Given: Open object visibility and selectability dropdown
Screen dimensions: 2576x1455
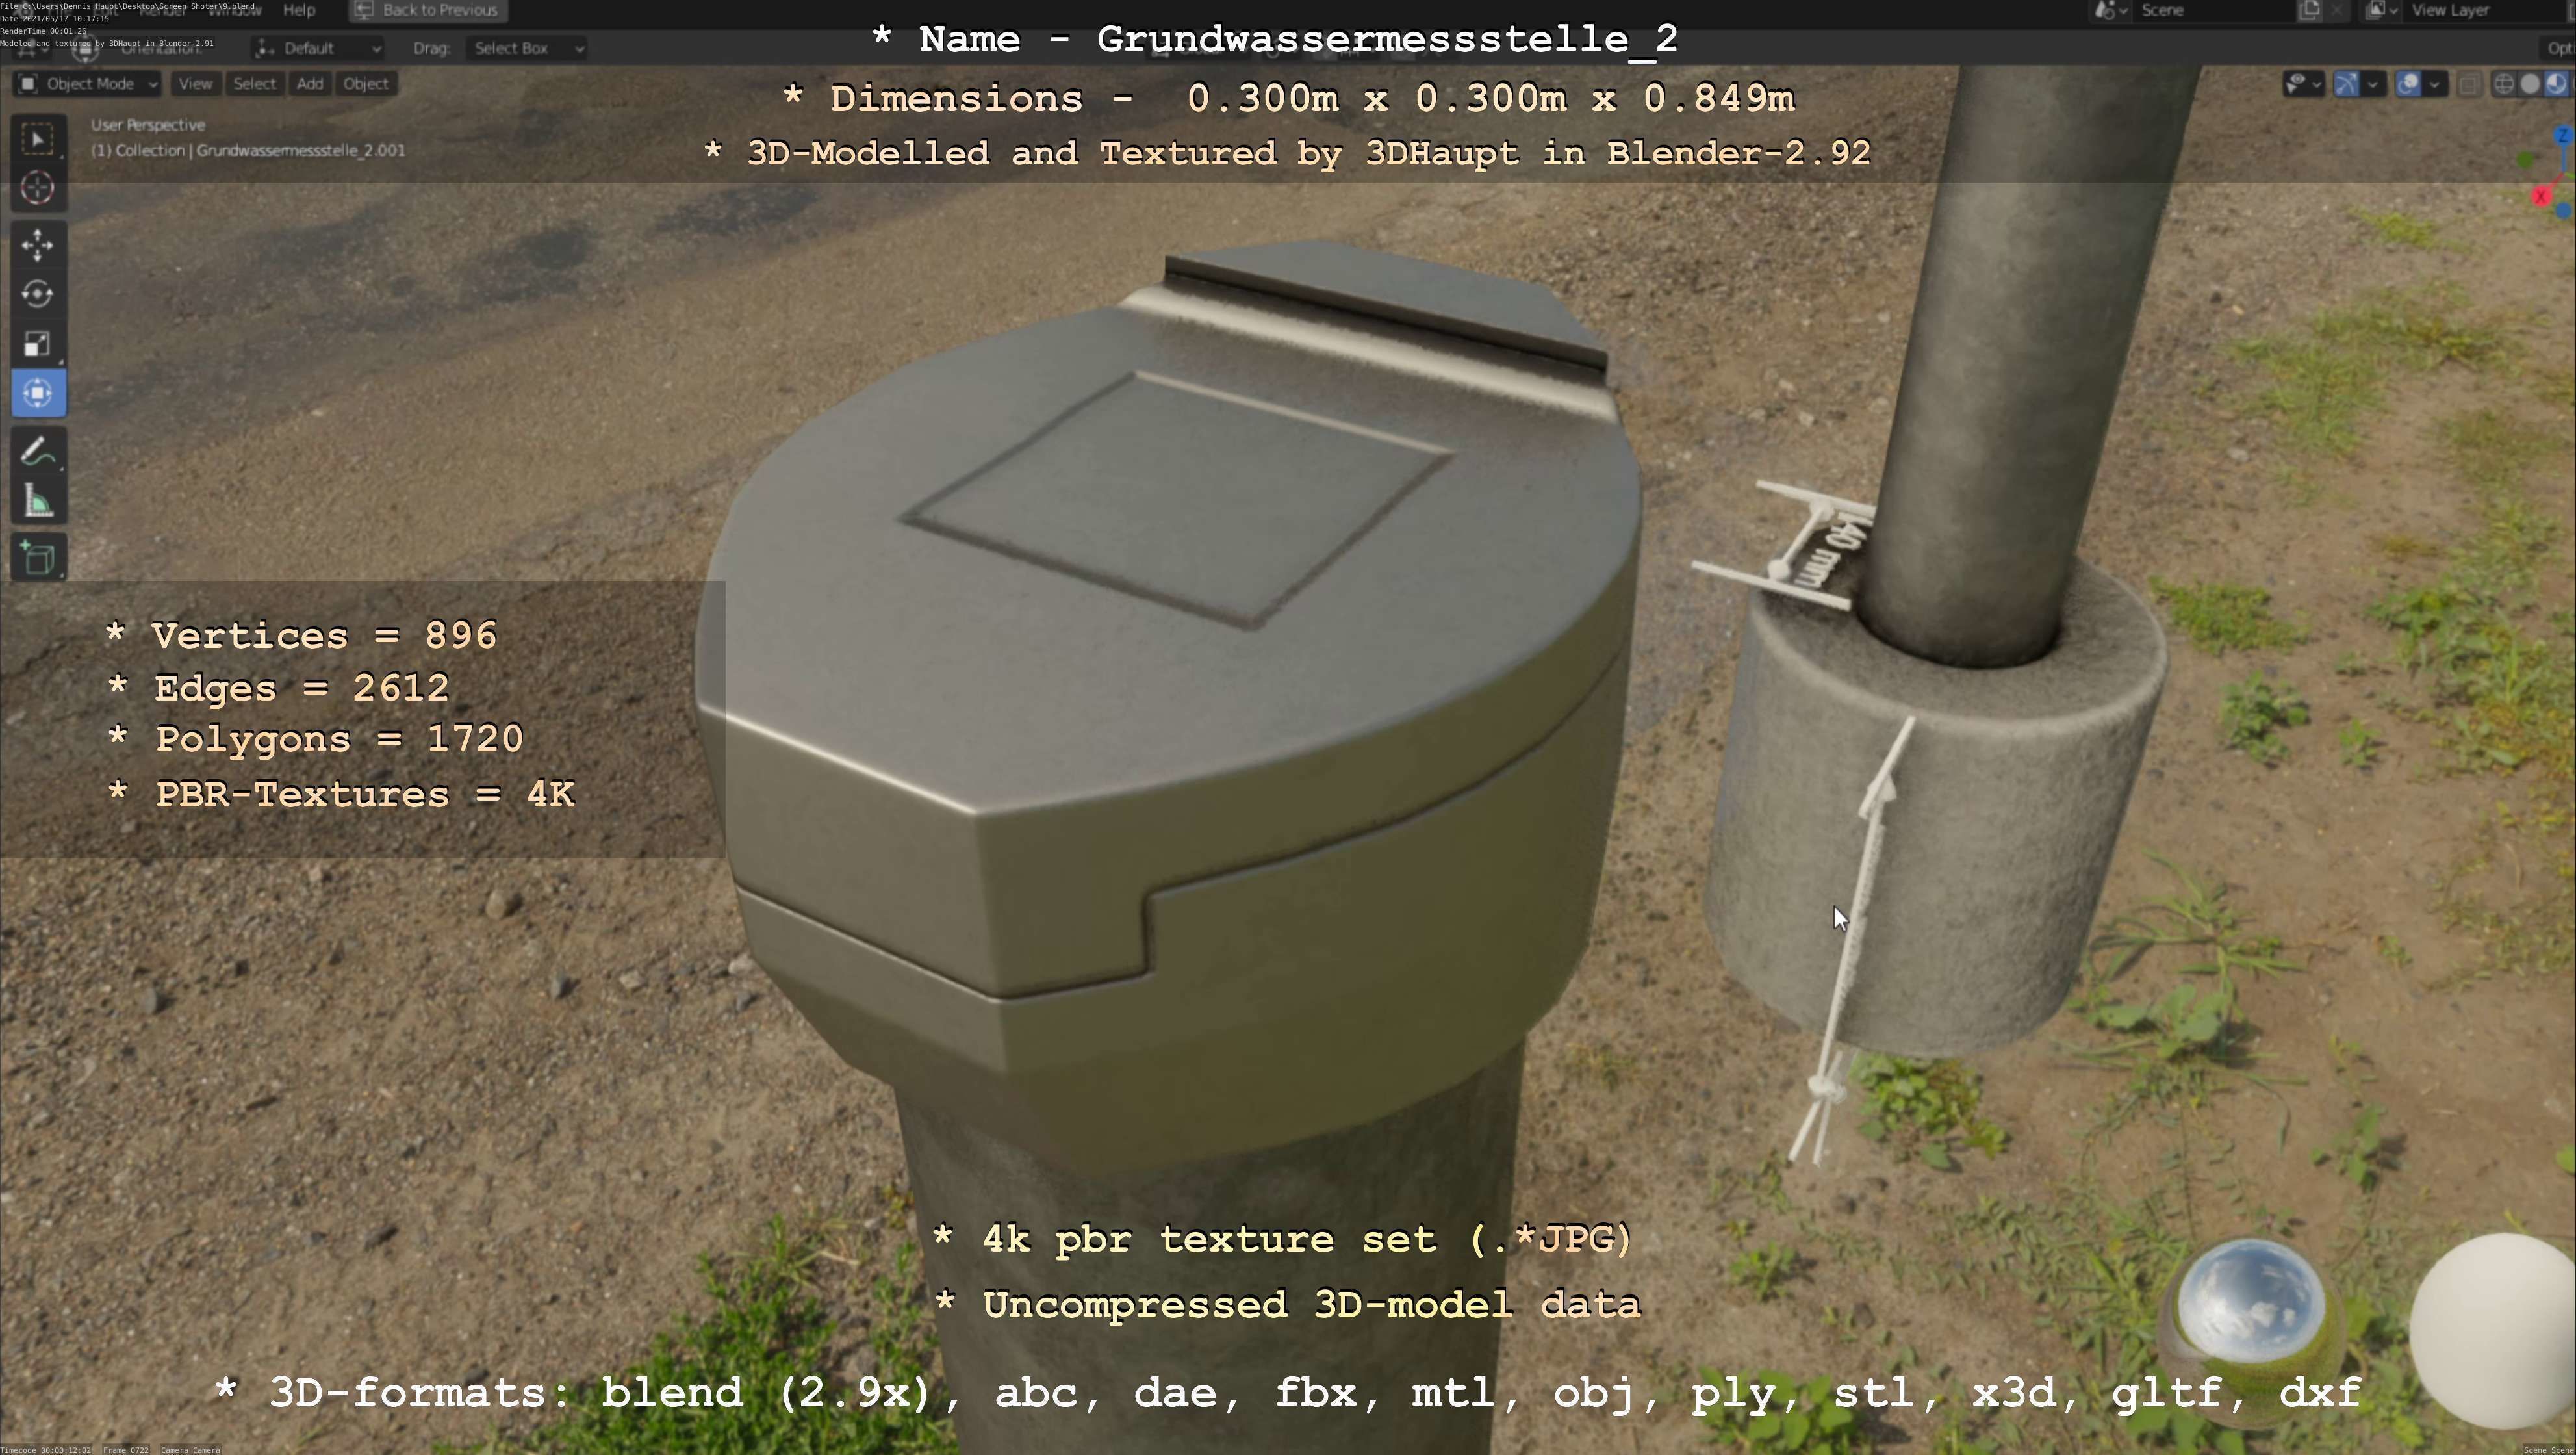Looking at the screenshot, I should [2304, 84].
